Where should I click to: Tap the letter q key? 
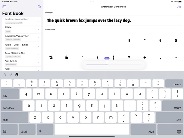tap(26, 94)
